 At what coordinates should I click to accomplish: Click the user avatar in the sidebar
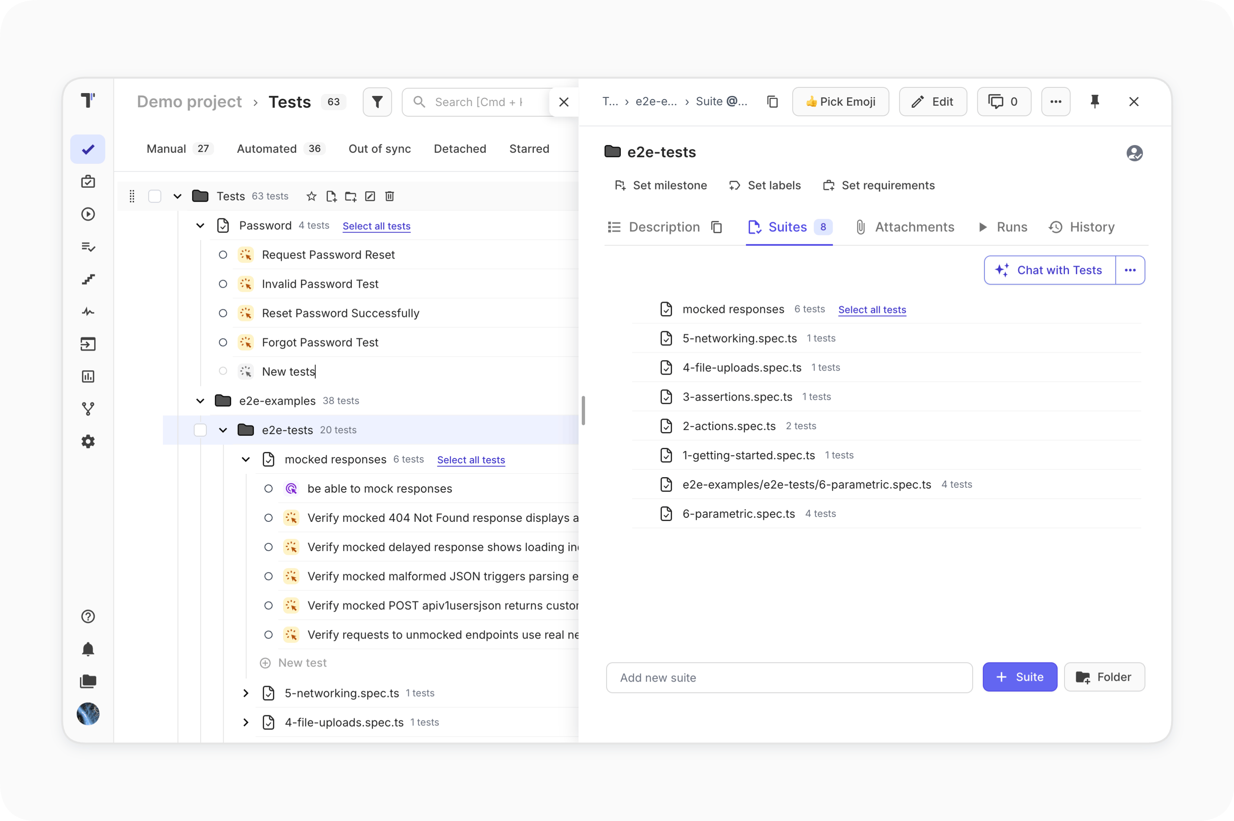[x=88, y=714]
